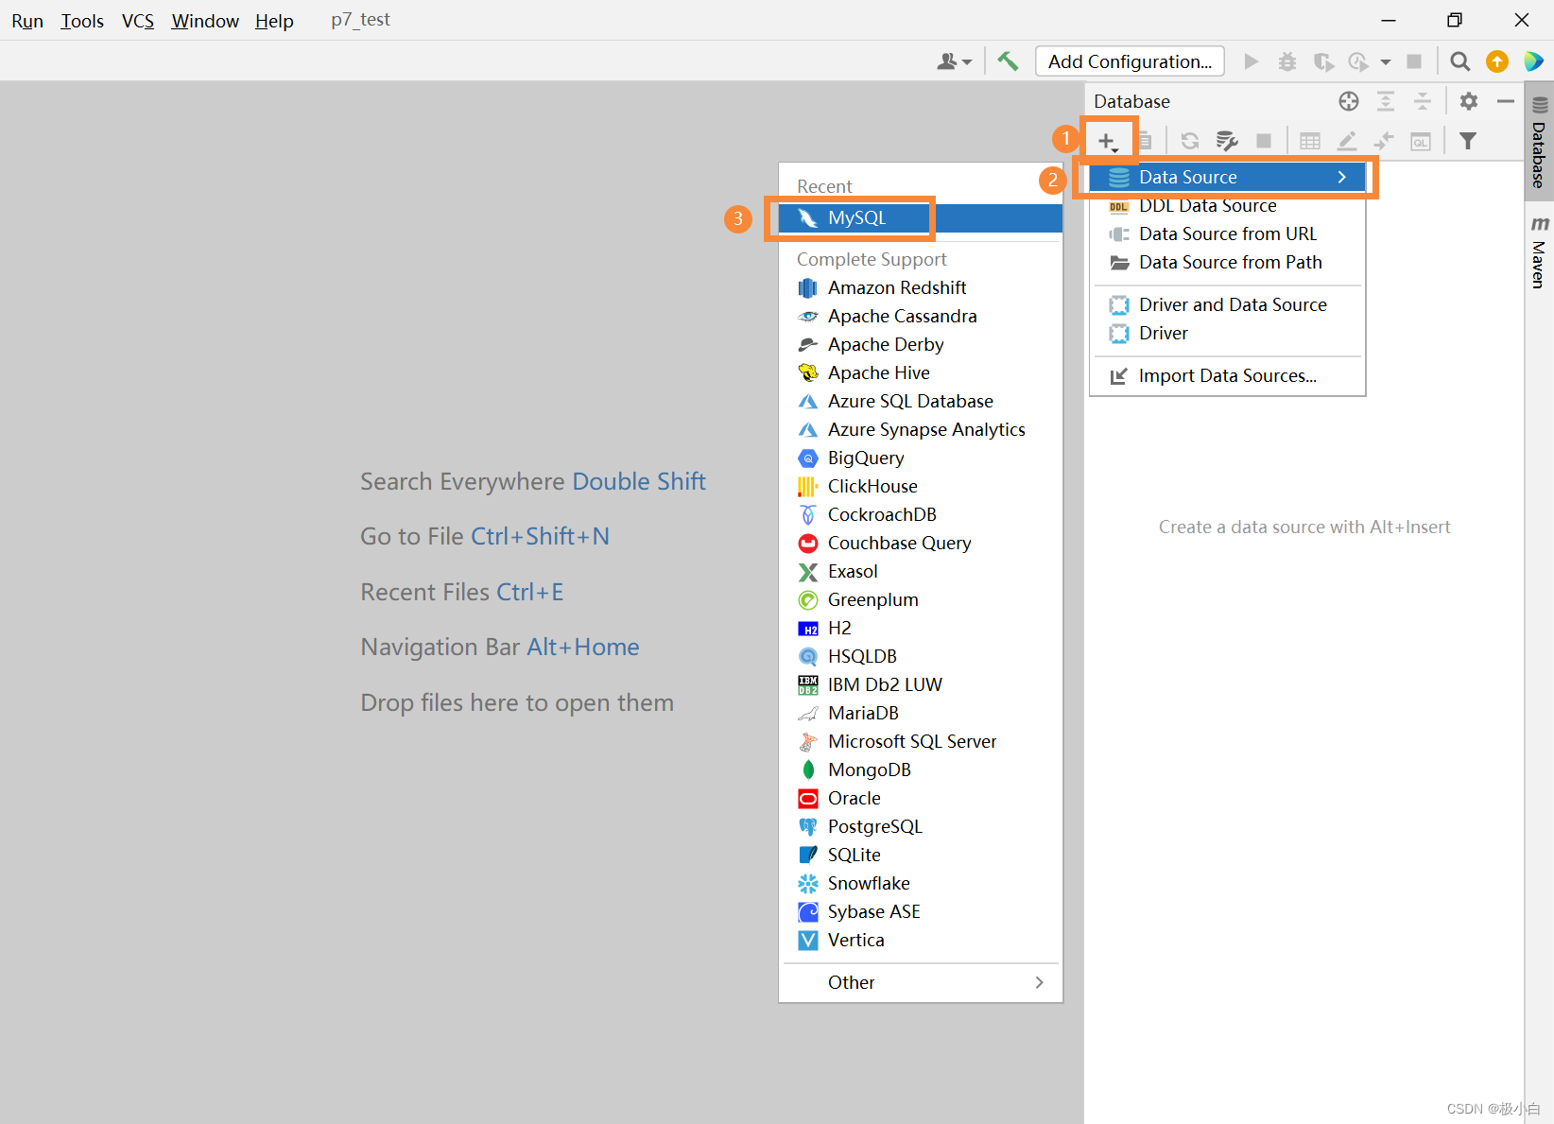Viewport: 1554px width, 1124px height.
Task: Click the crosshair locate icon in Database header
Action: pos(1349,101)
